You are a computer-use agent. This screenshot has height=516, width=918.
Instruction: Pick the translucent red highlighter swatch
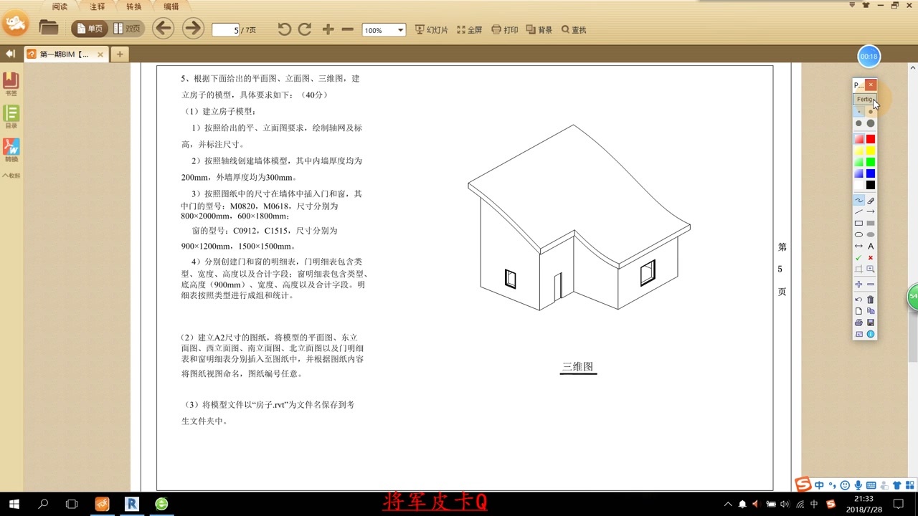coord(858,139)
